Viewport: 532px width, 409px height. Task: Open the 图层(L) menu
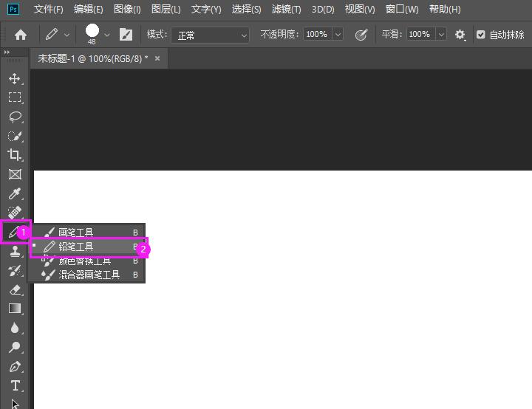[x=166, y=9]
